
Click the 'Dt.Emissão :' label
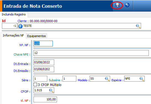pos(22,71)
